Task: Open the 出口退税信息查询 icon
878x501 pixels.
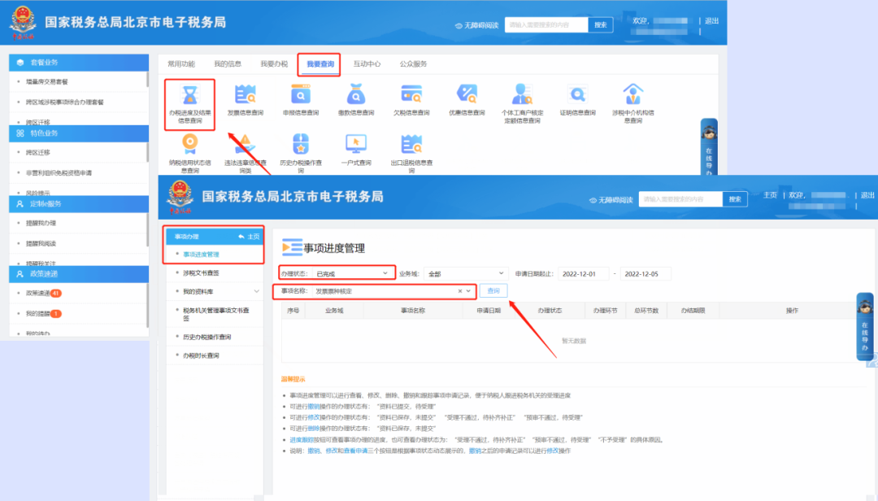Action: [x=411, y=144]
